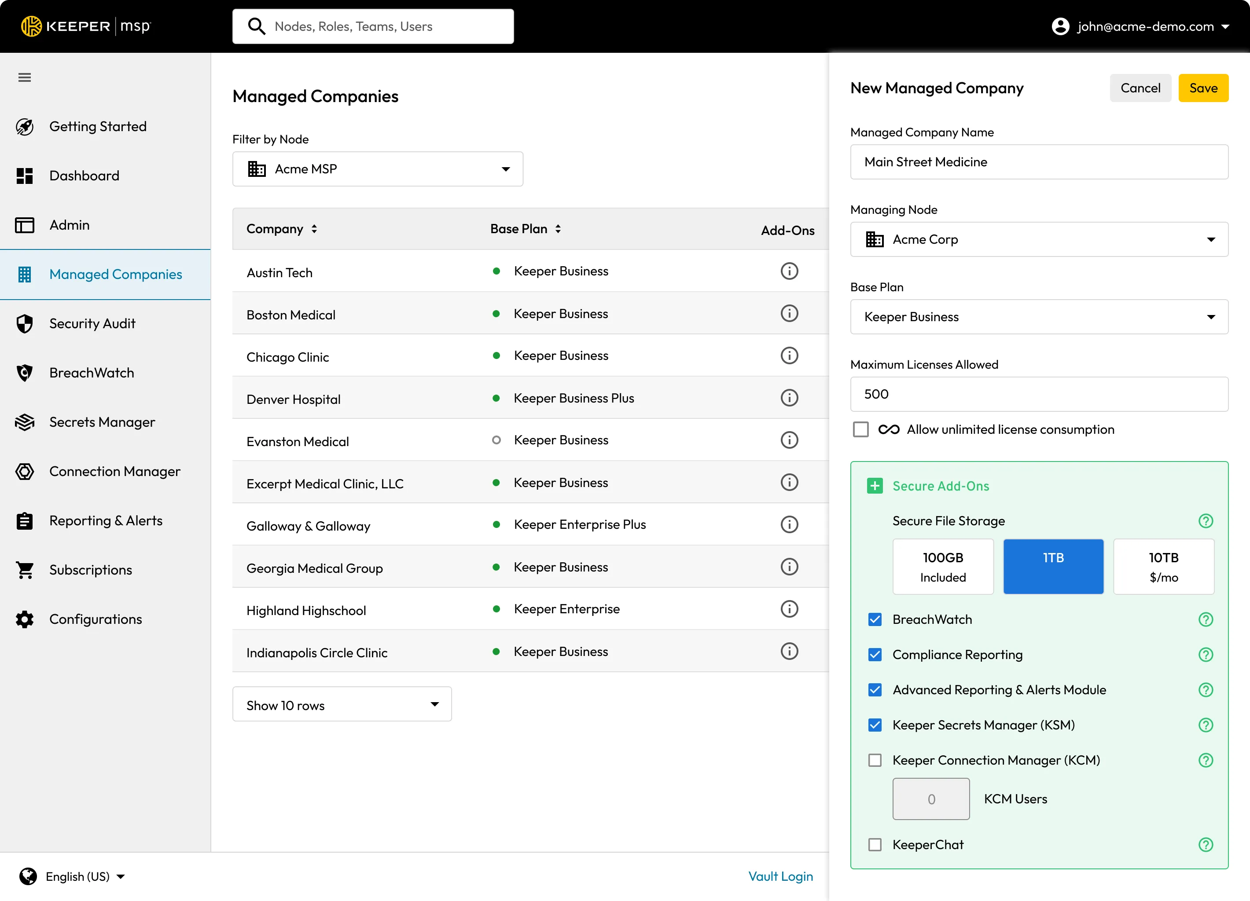Uncheck Compliance Reporting add-on
Screen dimensions: 1250x901
click(875, 655)
